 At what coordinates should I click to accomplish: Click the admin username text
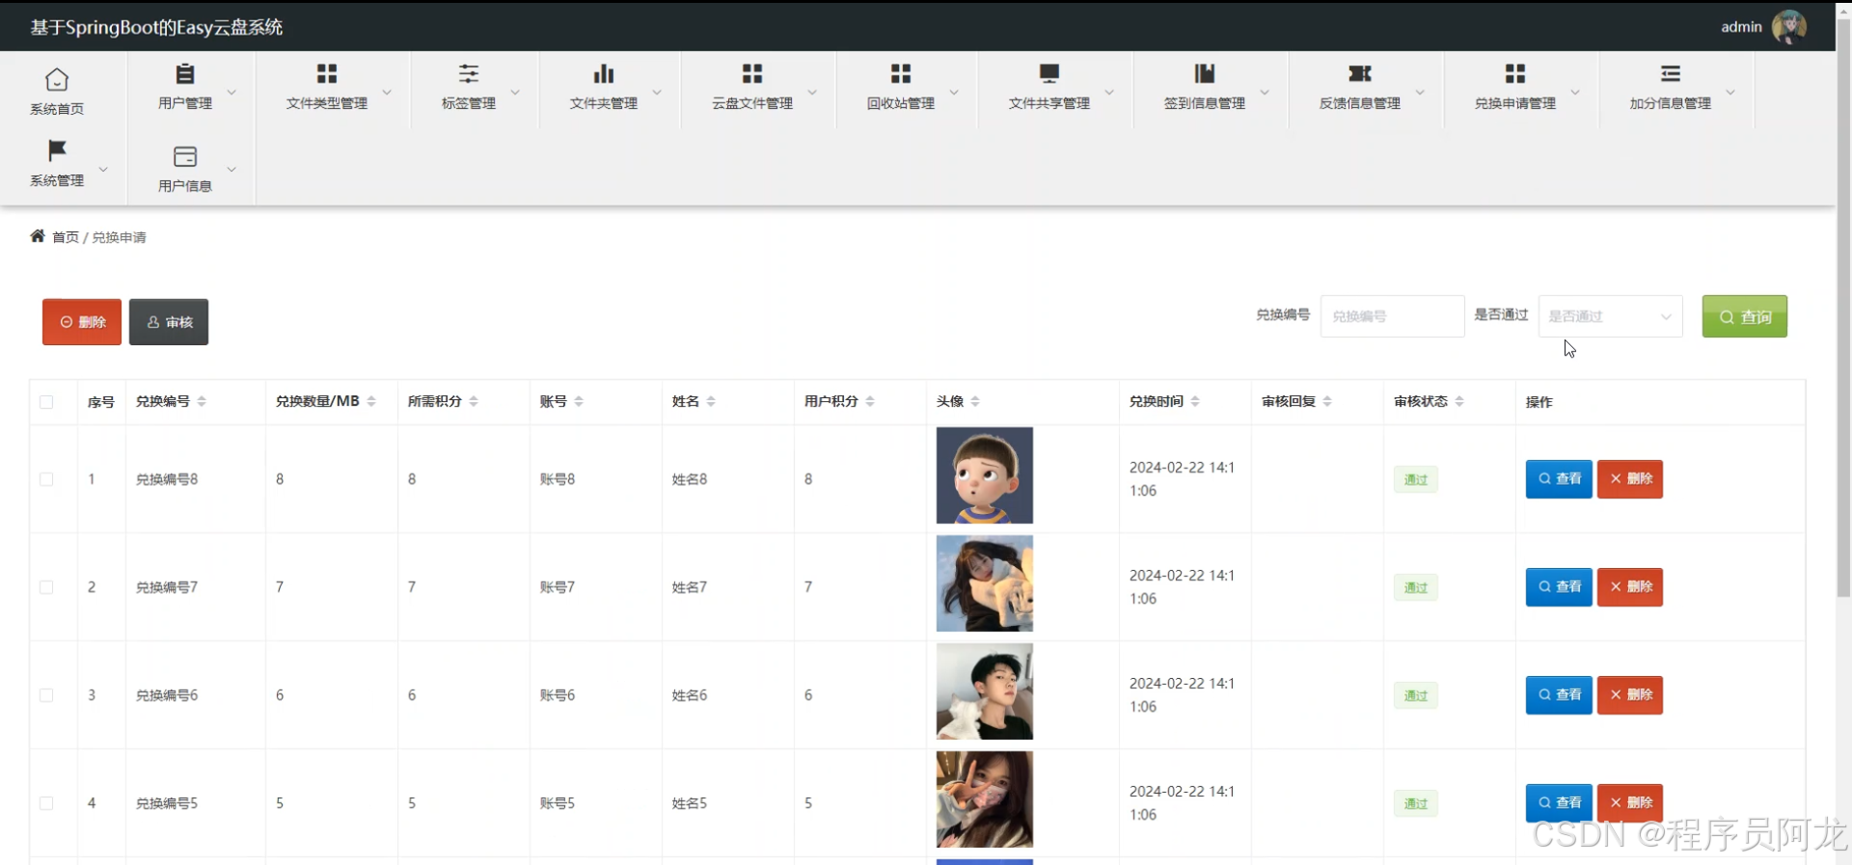coord(1741,27)
